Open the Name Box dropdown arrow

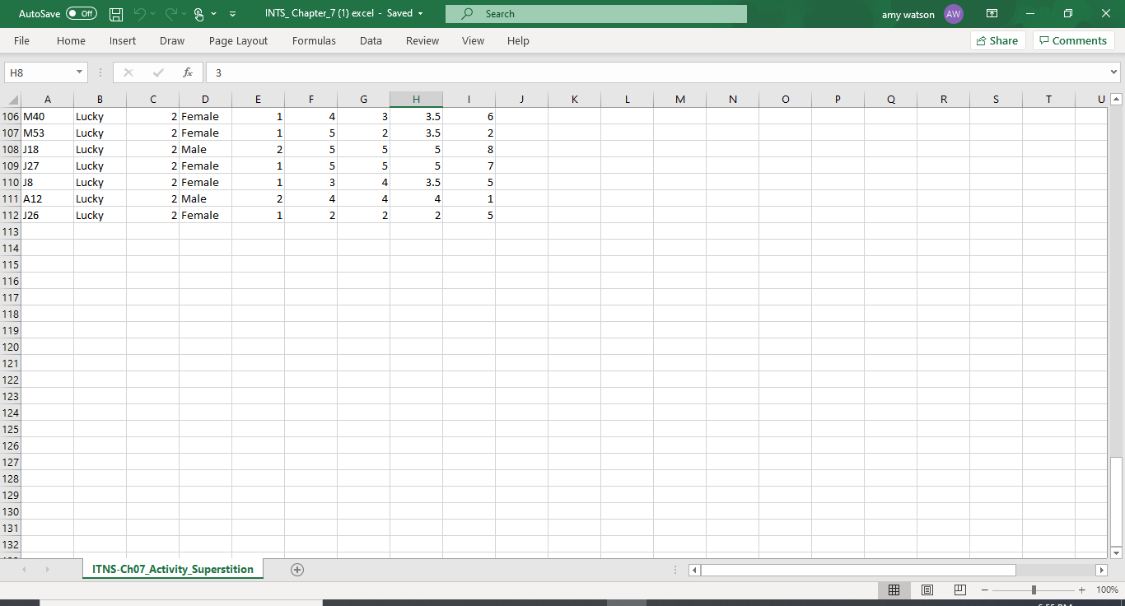pyautogui.click(x=80, y=72)
